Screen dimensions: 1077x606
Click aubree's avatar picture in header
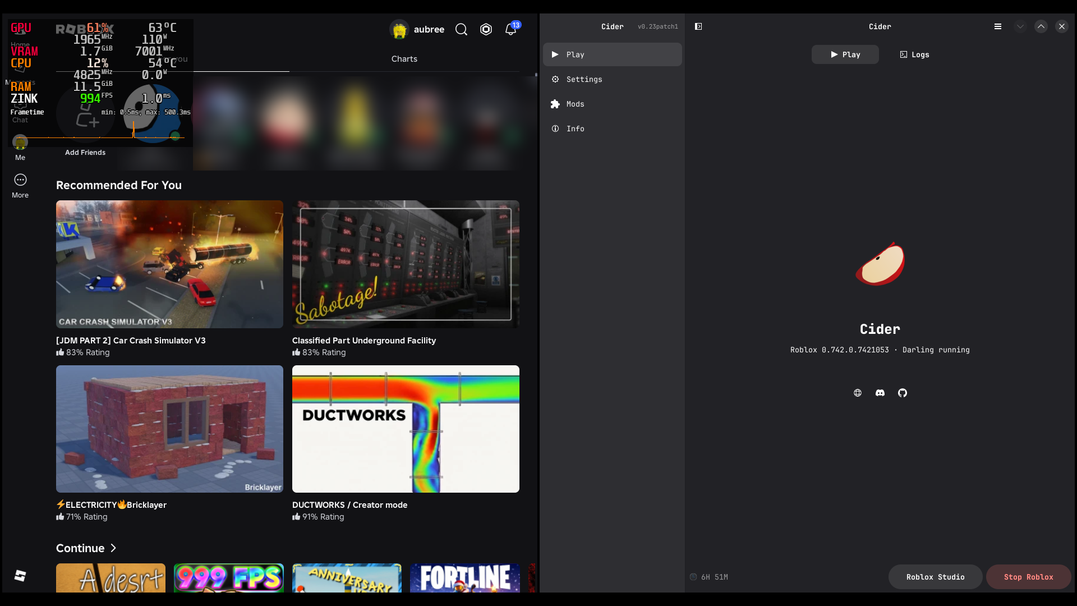click(x=399, y=29)
